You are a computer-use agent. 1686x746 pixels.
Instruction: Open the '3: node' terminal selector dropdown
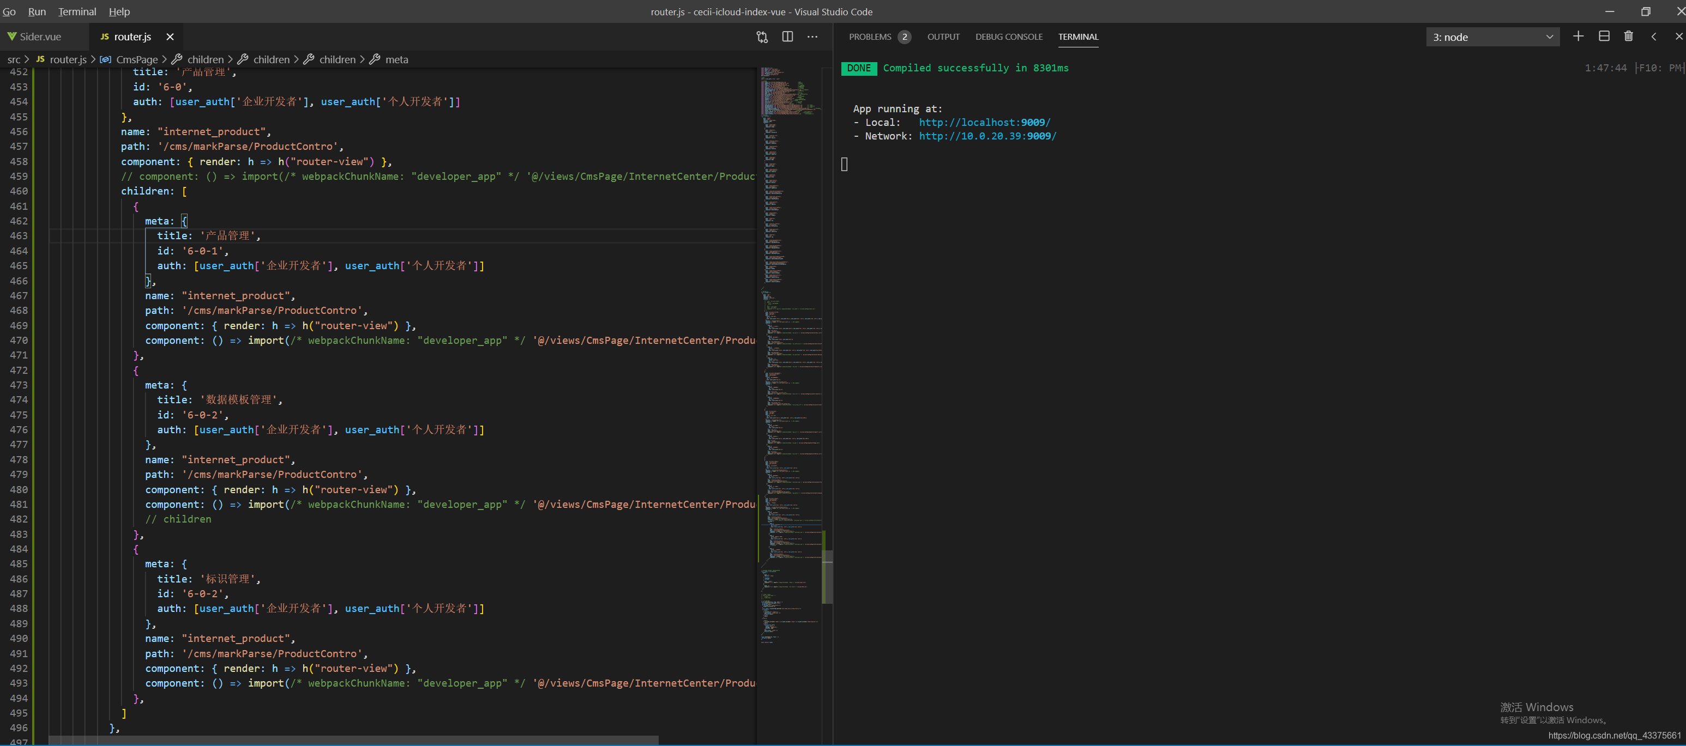point(1492,37)
